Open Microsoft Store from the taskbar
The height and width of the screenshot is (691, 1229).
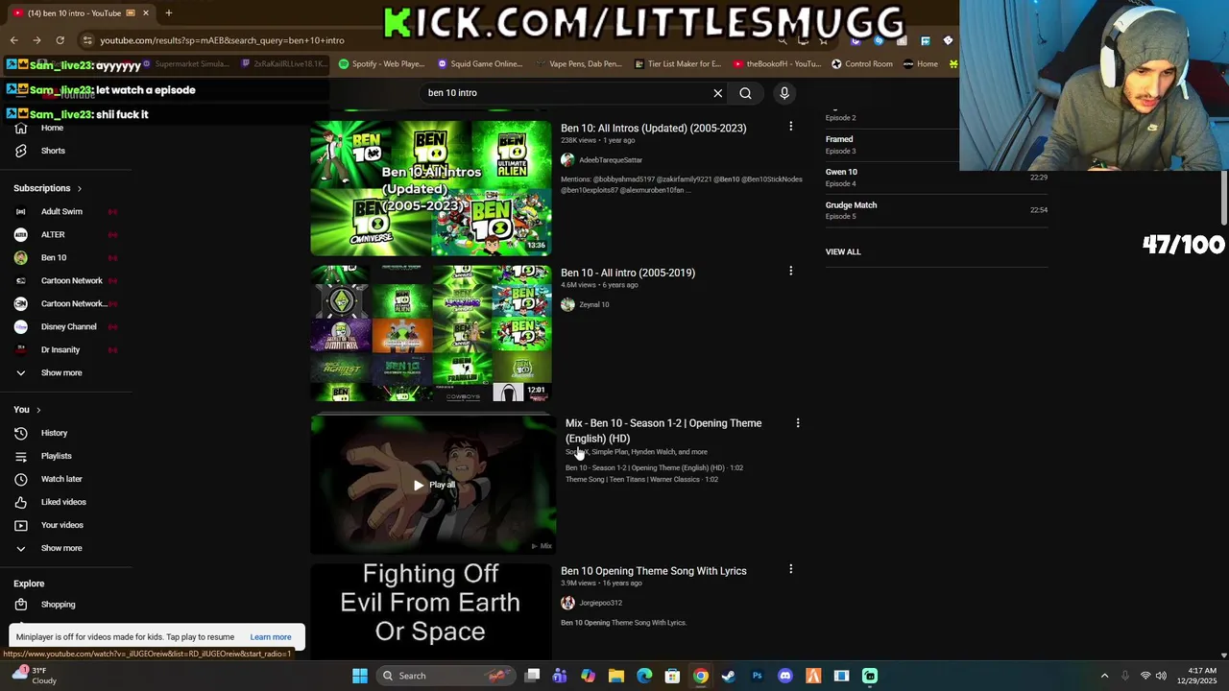tap(672, 676)
